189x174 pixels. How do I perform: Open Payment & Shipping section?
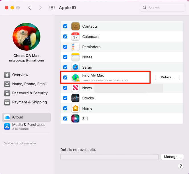point(26,102)
